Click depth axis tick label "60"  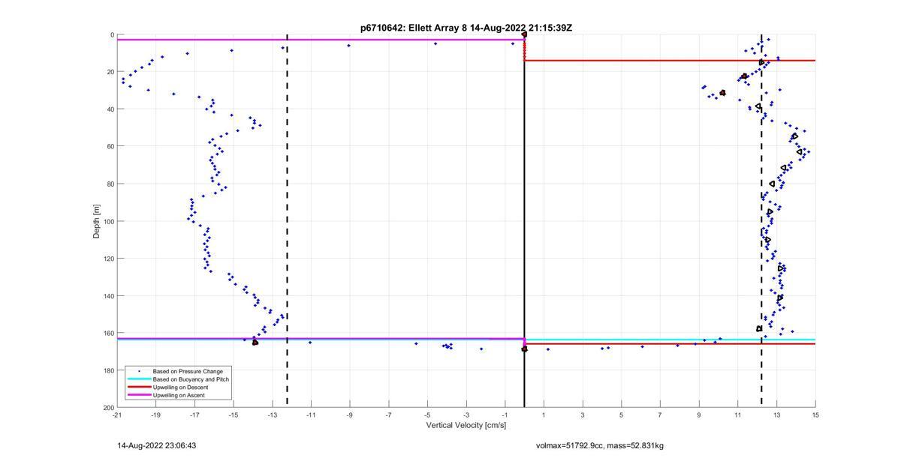(x=110, y=146)
